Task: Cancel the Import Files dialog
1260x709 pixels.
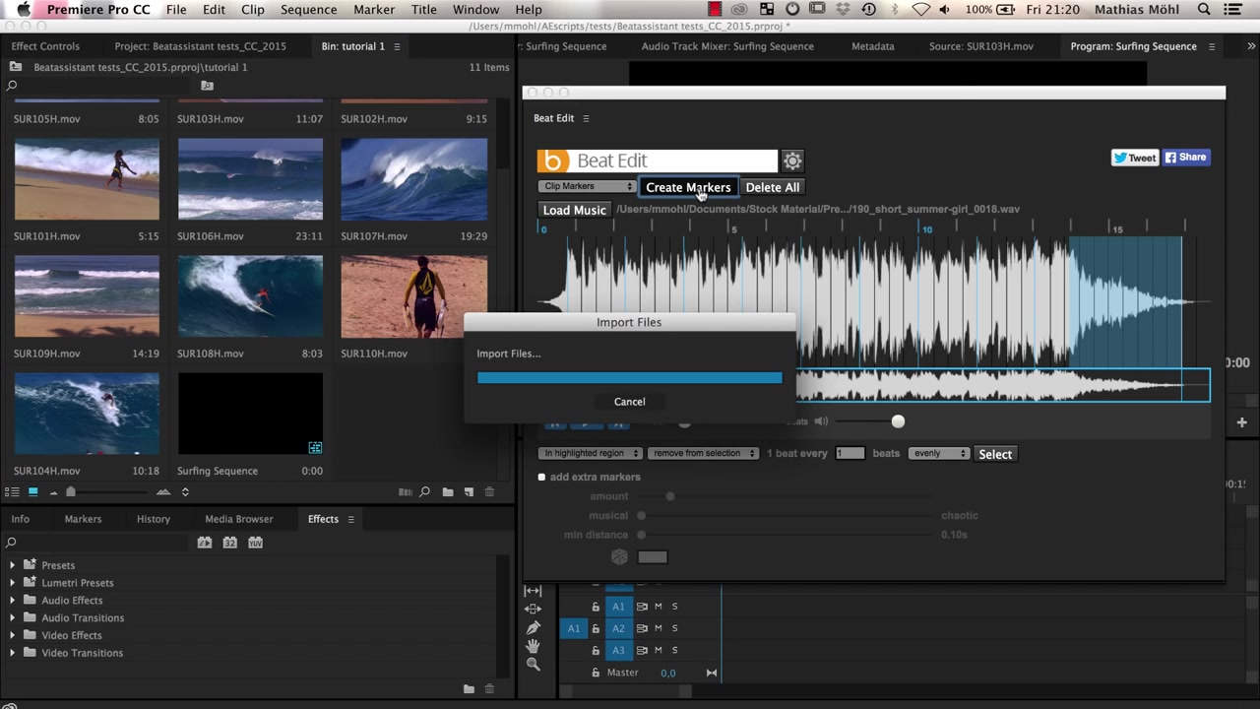Action: click(x=629, y=402)
